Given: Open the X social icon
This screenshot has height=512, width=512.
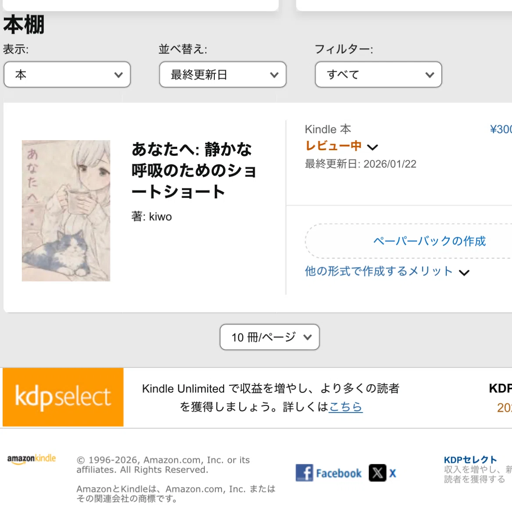Looking at the screenshot, I should point(377,473).
